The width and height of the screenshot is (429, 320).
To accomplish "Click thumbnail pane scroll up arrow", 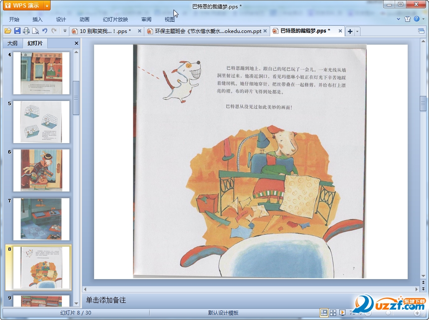I will pyautogui.click(x=77, y=52).
